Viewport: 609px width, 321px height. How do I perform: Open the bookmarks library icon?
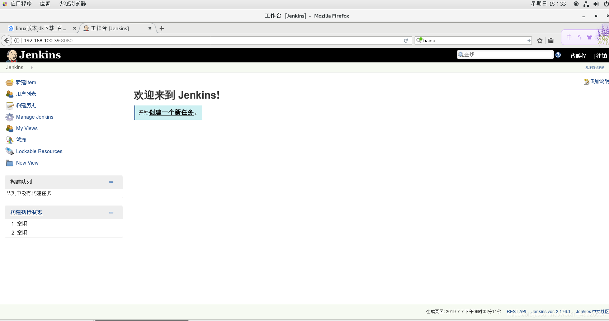tap(551, 41)
